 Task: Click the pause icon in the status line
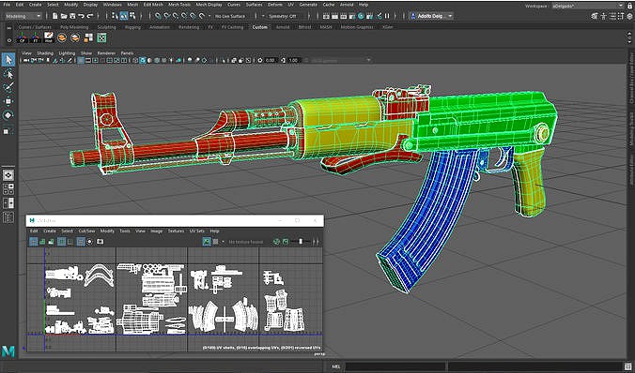click(387, 16)
